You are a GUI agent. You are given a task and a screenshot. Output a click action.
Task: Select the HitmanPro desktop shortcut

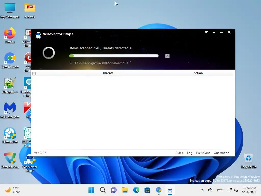pos(10,135)
